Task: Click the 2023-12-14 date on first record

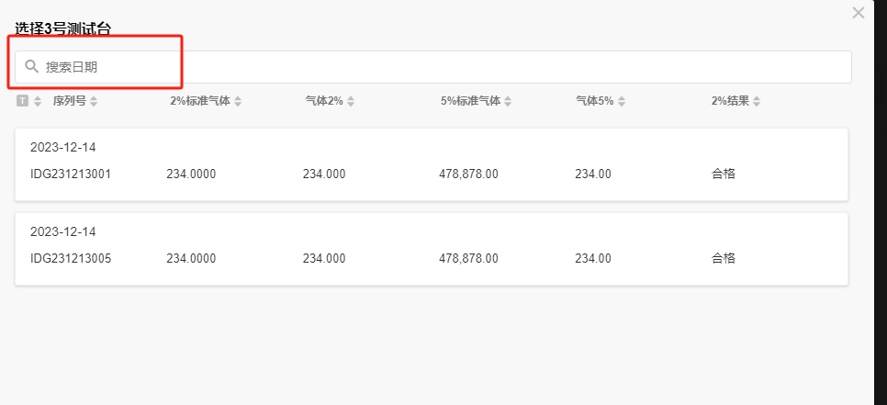Action: click(62, 147)
